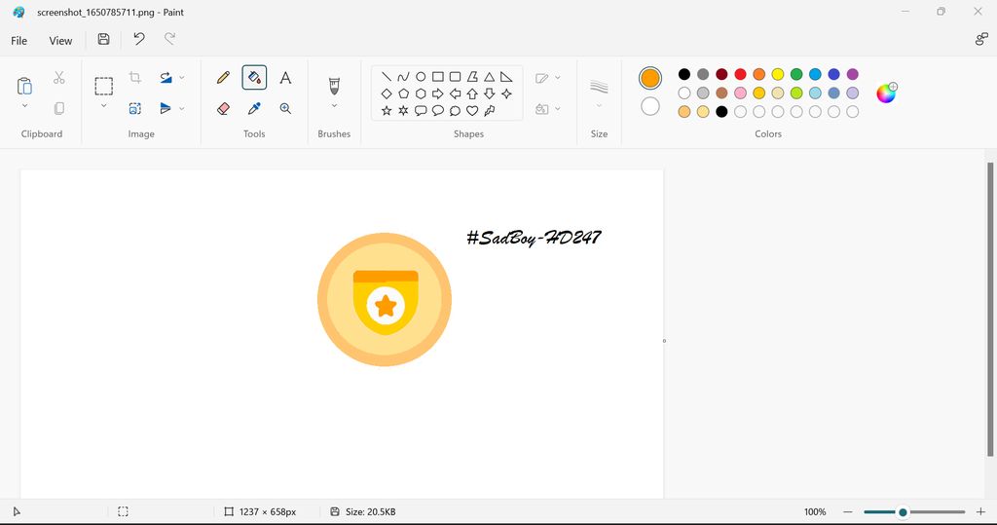Click the Redo arrow

pos(169,40)
